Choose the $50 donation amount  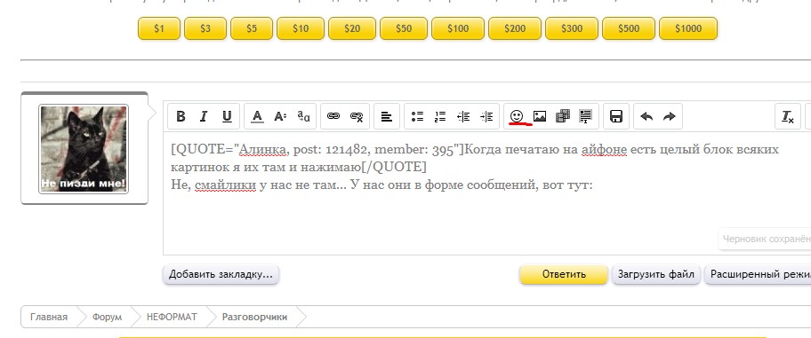tap(404, 28)
